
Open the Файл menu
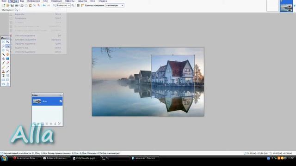pos(4,1)
